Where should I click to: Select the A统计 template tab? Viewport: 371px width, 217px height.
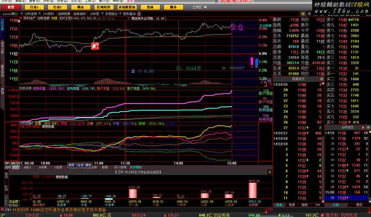point(27,167)
